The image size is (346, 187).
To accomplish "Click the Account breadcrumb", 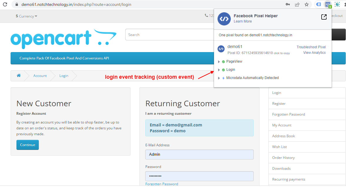I will coord(40,76).
